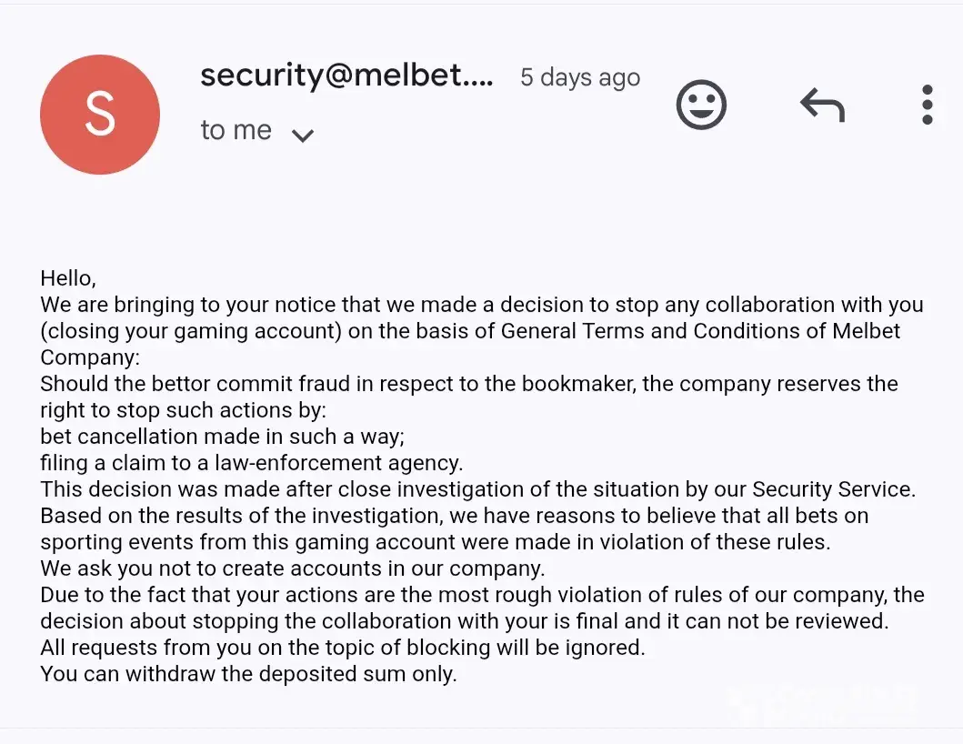Click "We ask you not to create accounts" line

click(292, 569)
